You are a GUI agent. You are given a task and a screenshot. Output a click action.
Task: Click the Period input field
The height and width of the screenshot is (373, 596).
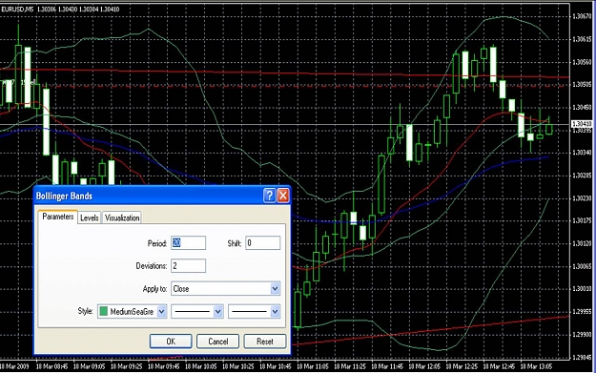tap(188, 243)
